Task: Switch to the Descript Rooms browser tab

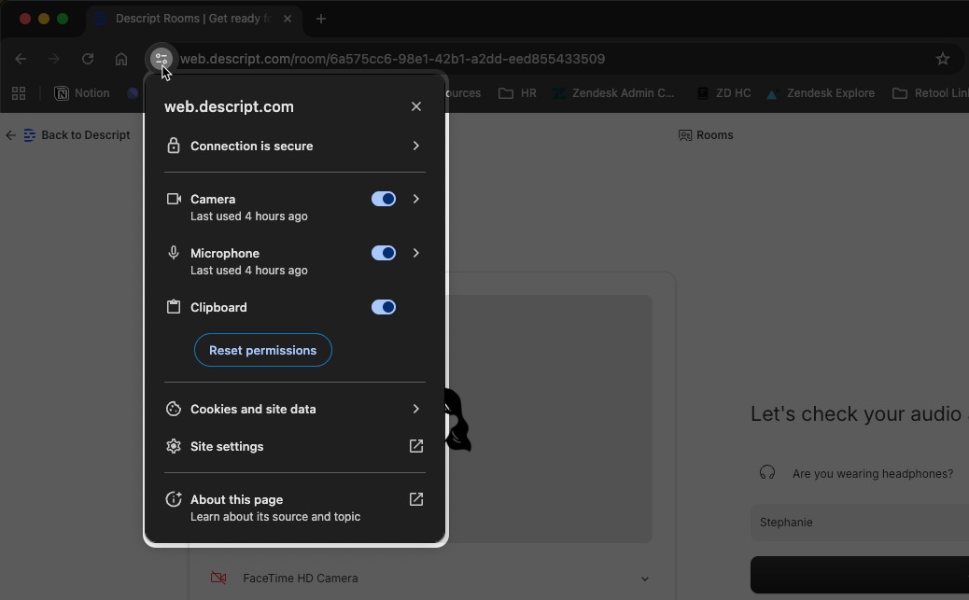Action: 191,19
